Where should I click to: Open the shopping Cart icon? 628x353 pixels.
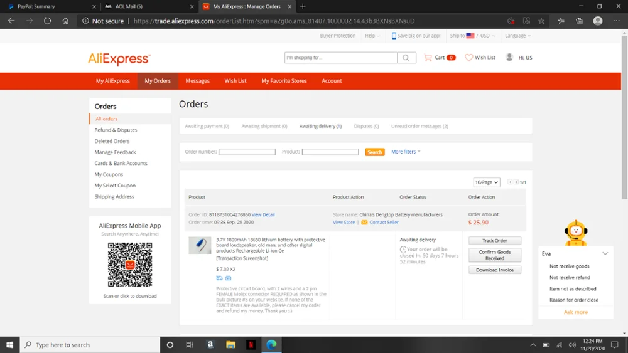coord(428,58)
